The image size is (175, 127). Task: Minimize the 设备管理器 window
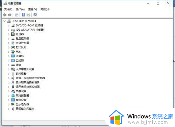click(148, 3)
